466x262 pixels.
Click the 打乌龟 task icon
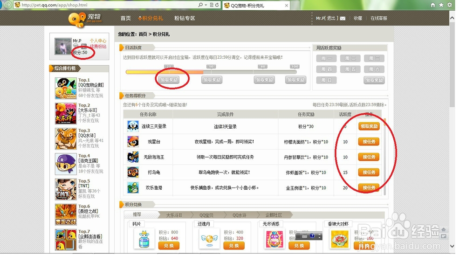pos(133,172)
